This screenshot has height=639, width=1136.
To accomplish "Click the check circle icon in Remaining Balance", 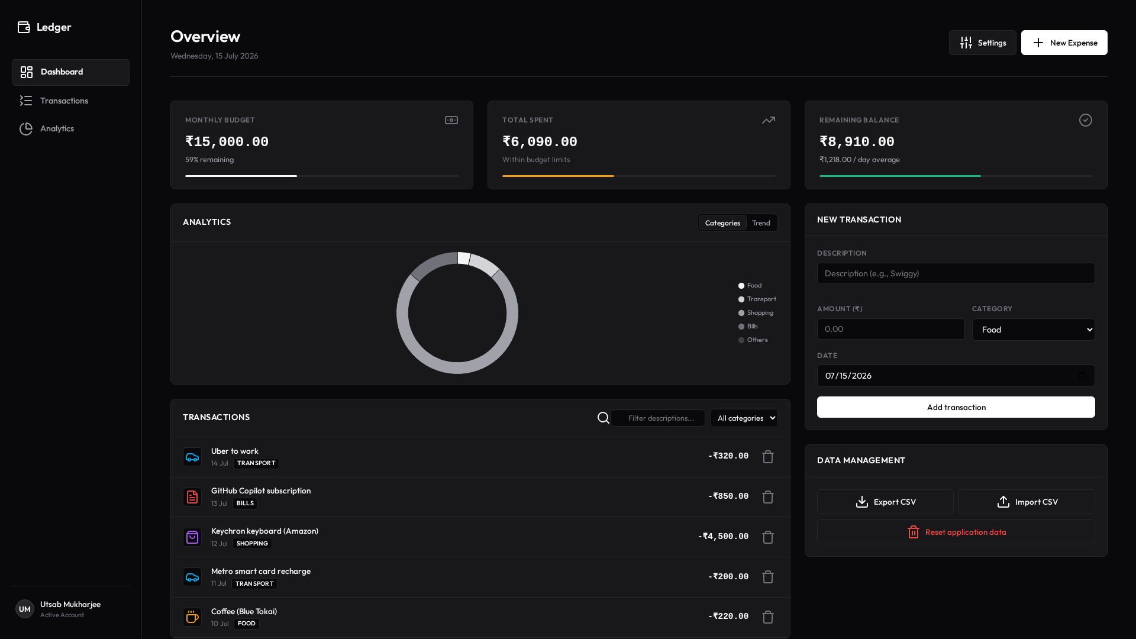I will 1086,120.
